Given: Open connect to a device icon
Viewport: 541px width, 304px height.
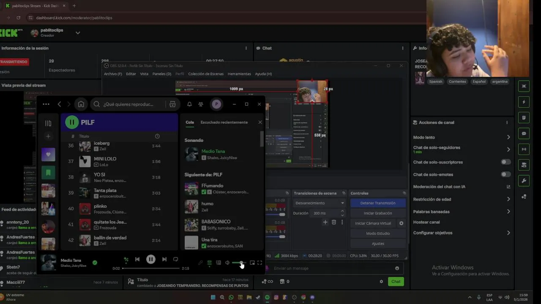Looking at the screenshot, I should pos(219,263).
